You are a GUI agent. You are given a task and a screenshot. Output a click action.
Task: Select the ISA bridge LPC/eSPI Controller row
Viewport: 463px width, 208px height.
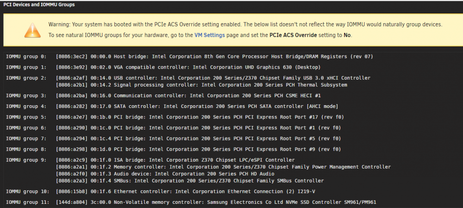175,160
